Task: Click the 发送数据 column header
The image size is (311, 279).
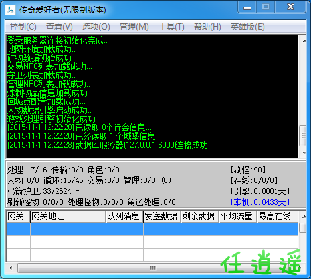Action: coord(162,216)
